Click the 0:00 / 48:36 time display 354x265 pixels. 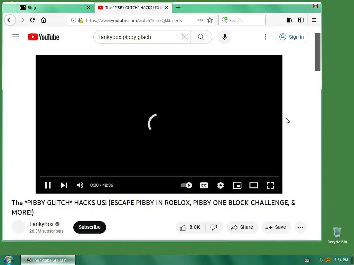click(x=102, y=185)
